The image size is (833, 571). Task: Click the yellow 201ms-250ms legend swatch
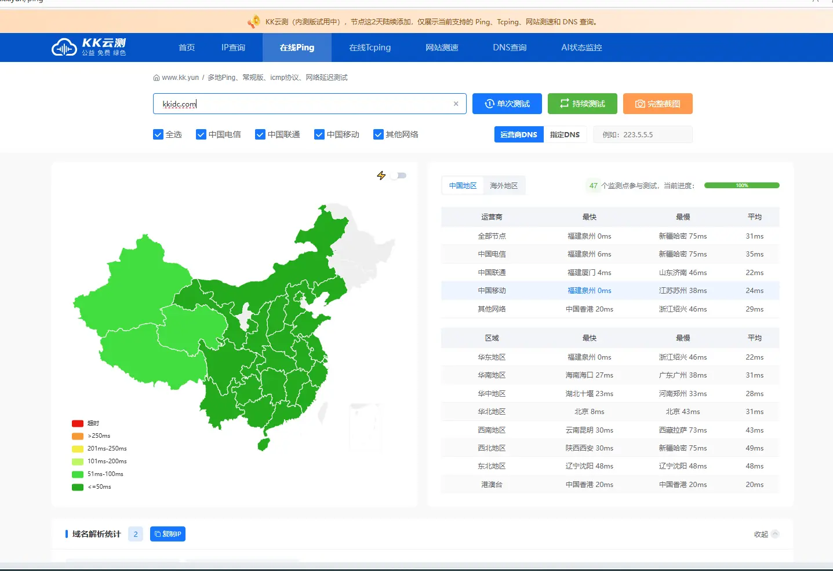click(x=78, y=449)
